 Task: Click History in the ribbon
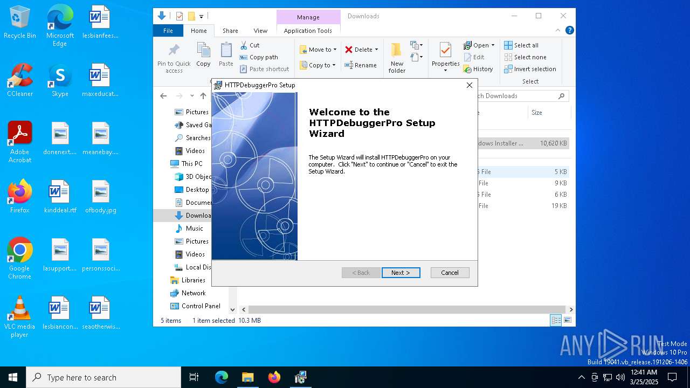(x=478, y=69)
